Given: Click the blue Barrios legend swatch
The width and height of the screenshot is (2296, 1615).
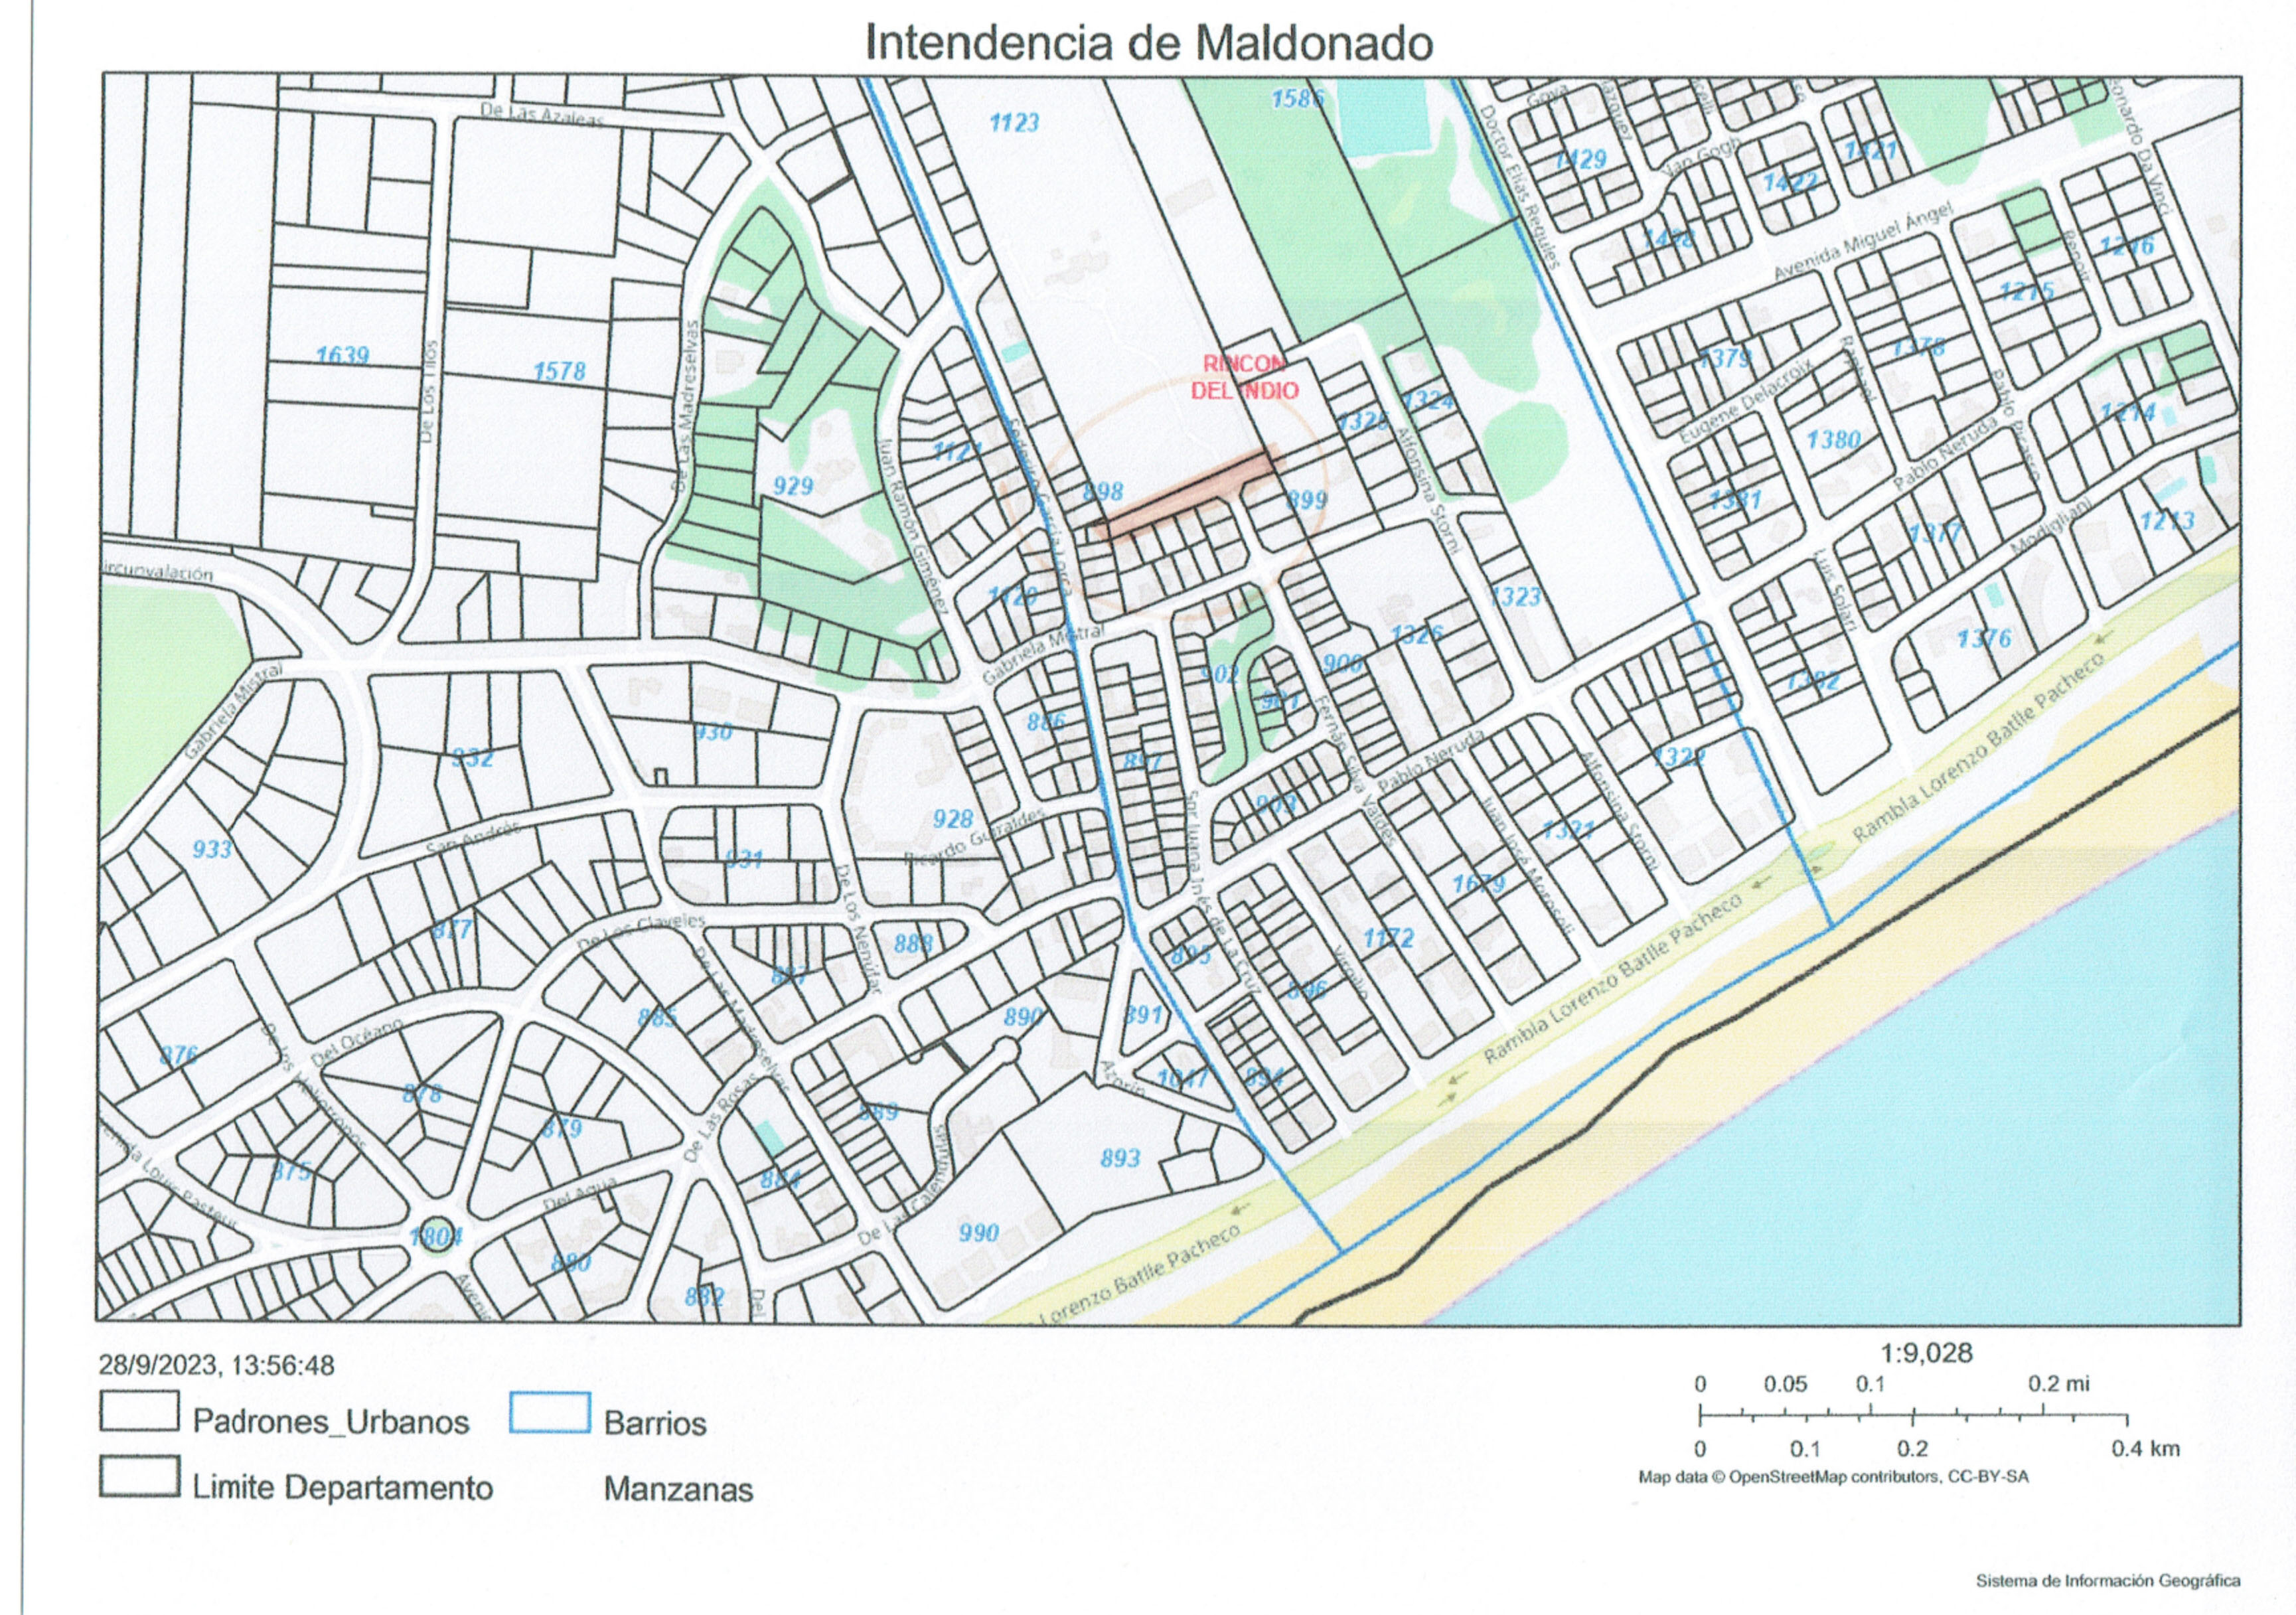Looking at the screenshot, I should click(549, 1413).
